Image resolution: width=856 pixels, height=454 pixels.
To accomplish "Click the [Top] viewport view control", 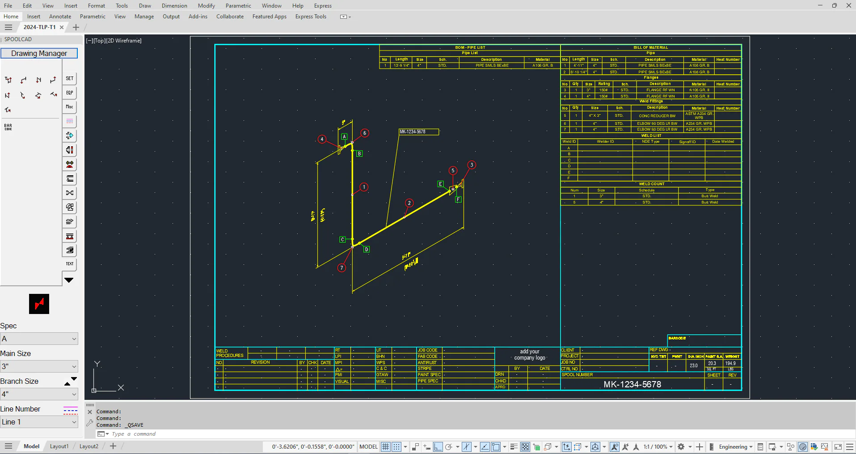I will 99,41.
